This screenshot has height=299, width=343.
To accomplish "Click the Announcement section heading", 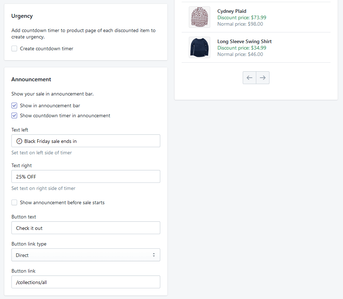I will 31,79.
